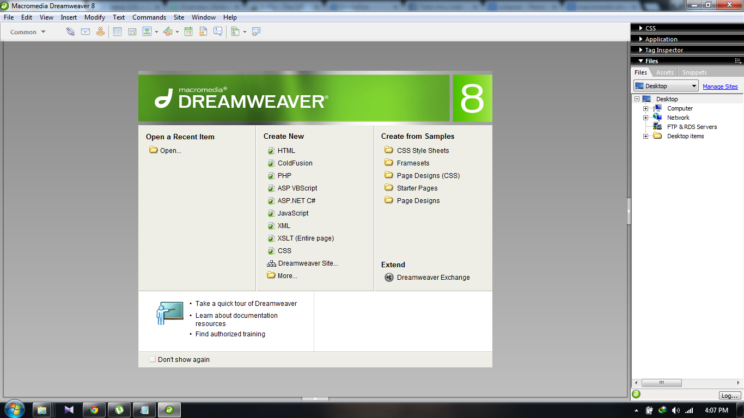
Task: Select FTP & RDS Servers in file tree
Action: 692,127
